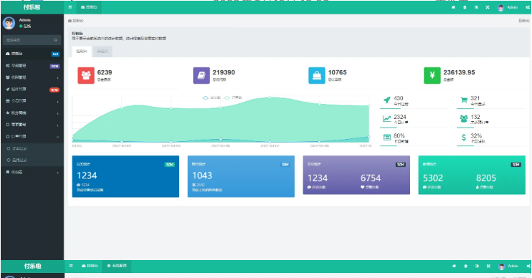The width and height of the screenshot is (532, 278).
Task: Toggle the second series in the chart legend
Action: [233, 97]
